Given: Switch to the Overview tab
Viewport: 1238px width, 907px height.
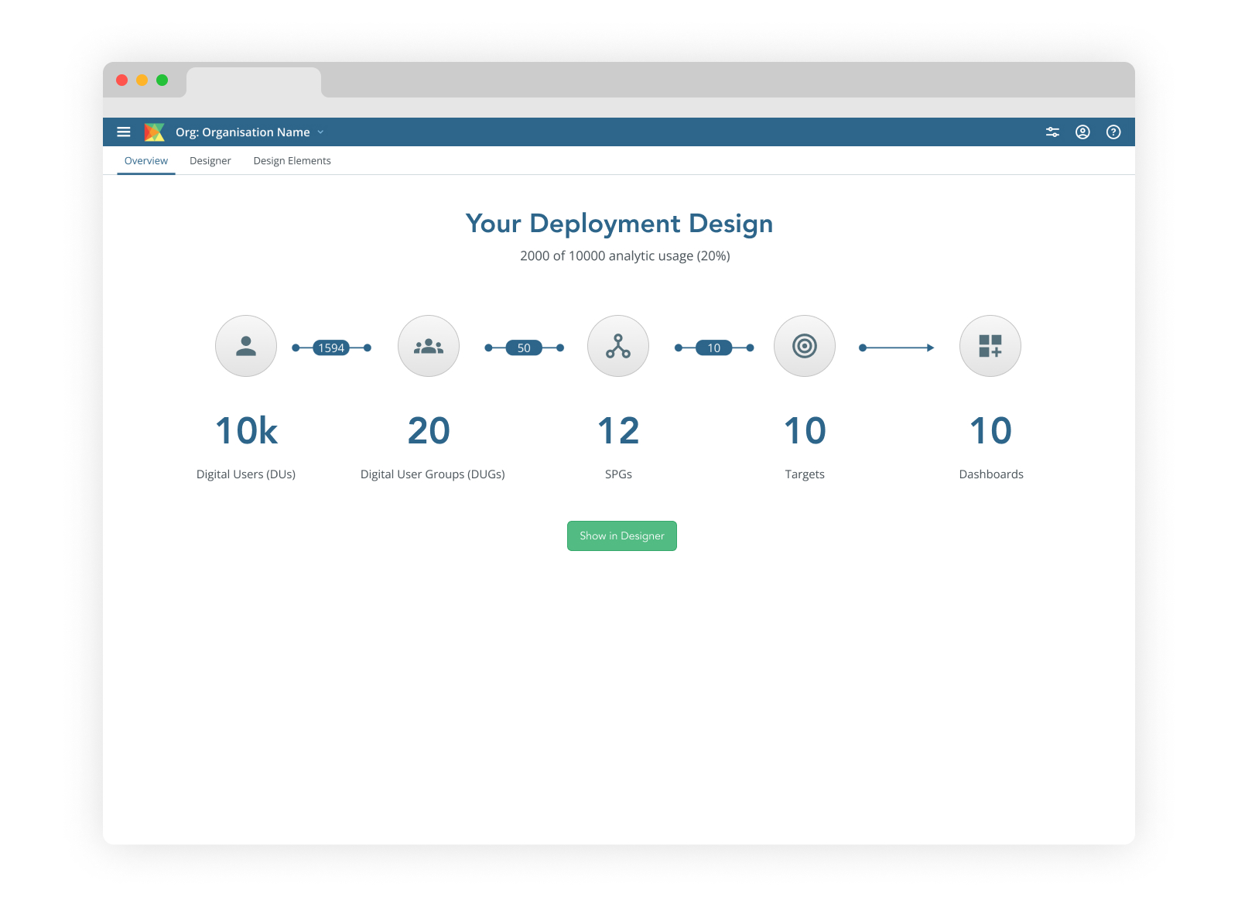Looking at the screenshot, I should pyautogui.click(x=146, y=161).
